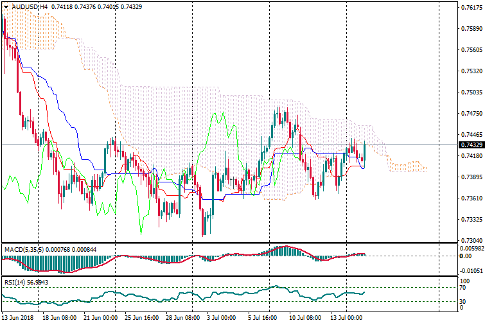Click the 18 Jun 08:00 time label

60,318
